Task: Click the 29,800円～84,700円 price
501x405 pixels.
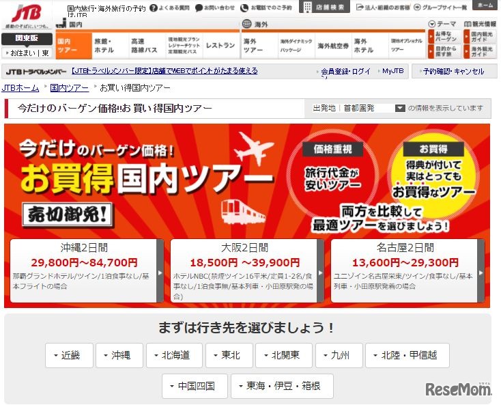Action: tap(85, 263)
